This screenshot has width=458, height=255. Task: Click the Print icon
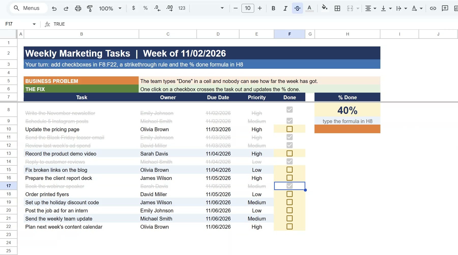(x=78, y=8)
